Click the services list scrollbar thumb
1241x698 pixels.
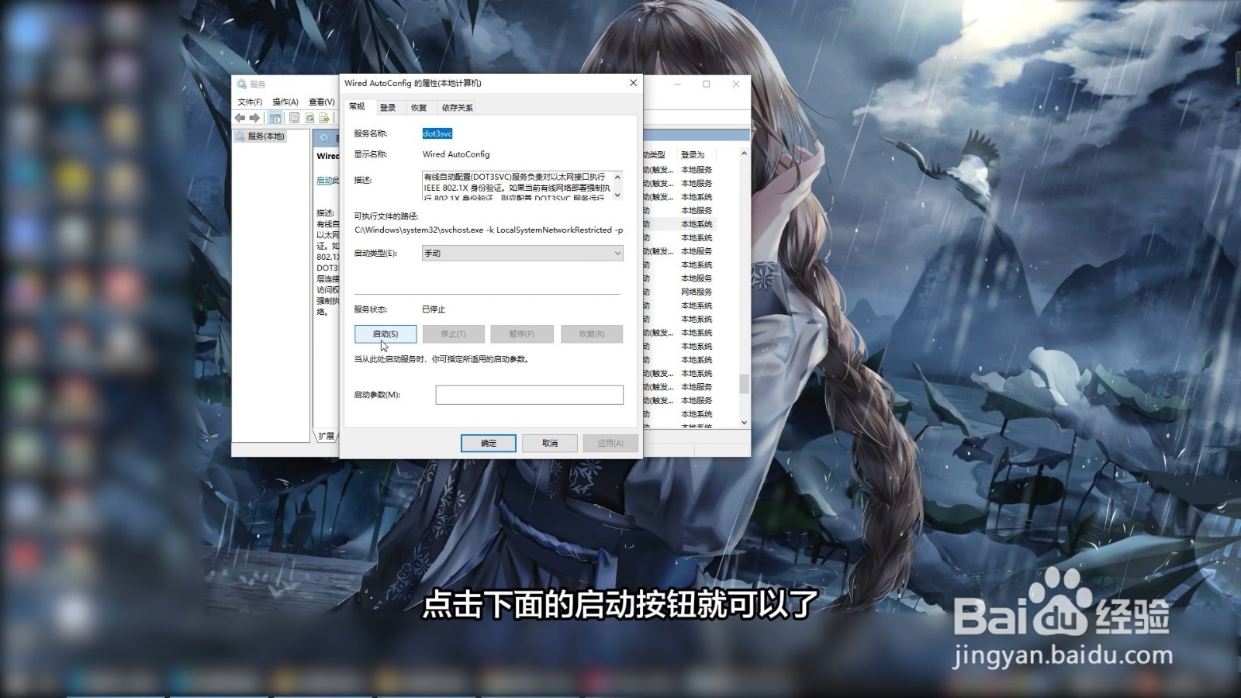(x=744, y=383)
